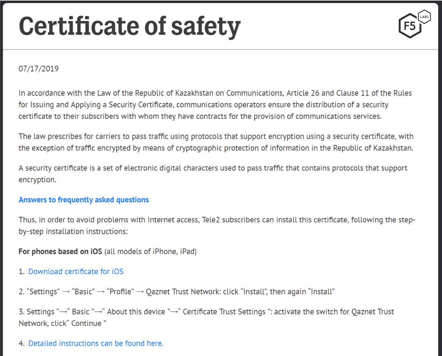Click step 3 mentioning Certificate Trust Settings
The width and height of the screenshot is (442, 356).
click(x=206, y=317)
